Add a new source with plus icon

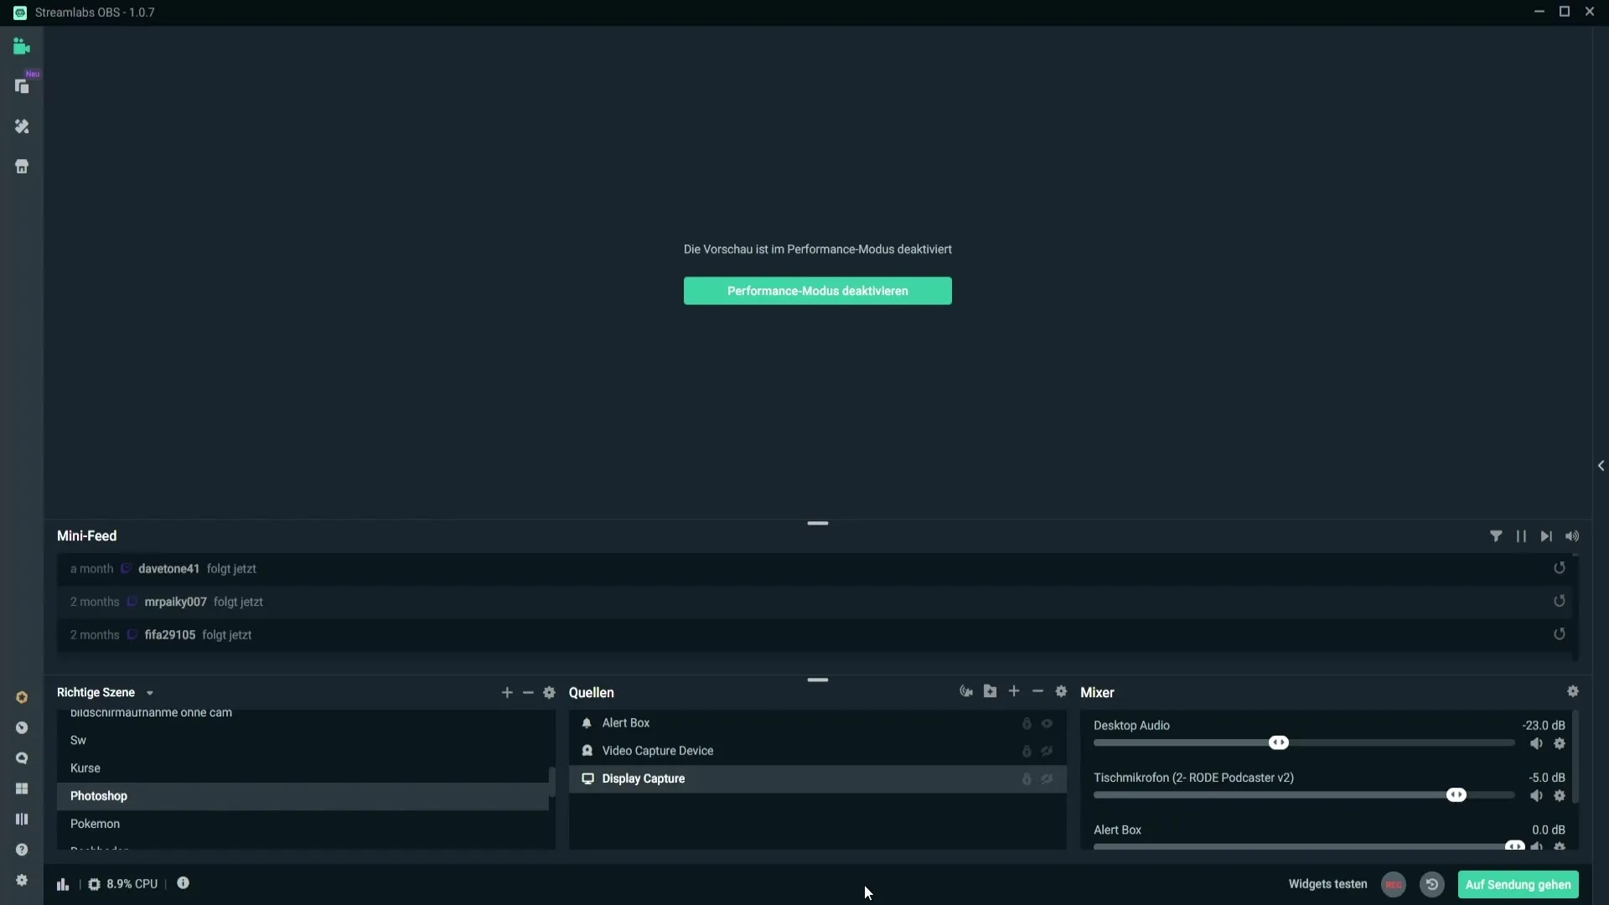pyautogui.click(x=1014, y=691)
